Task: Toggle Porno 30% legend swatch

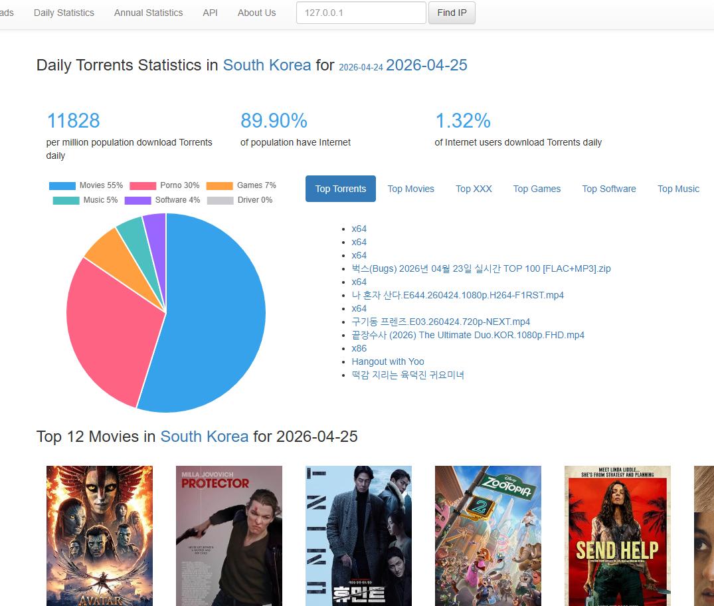Action: click(143, 185)
